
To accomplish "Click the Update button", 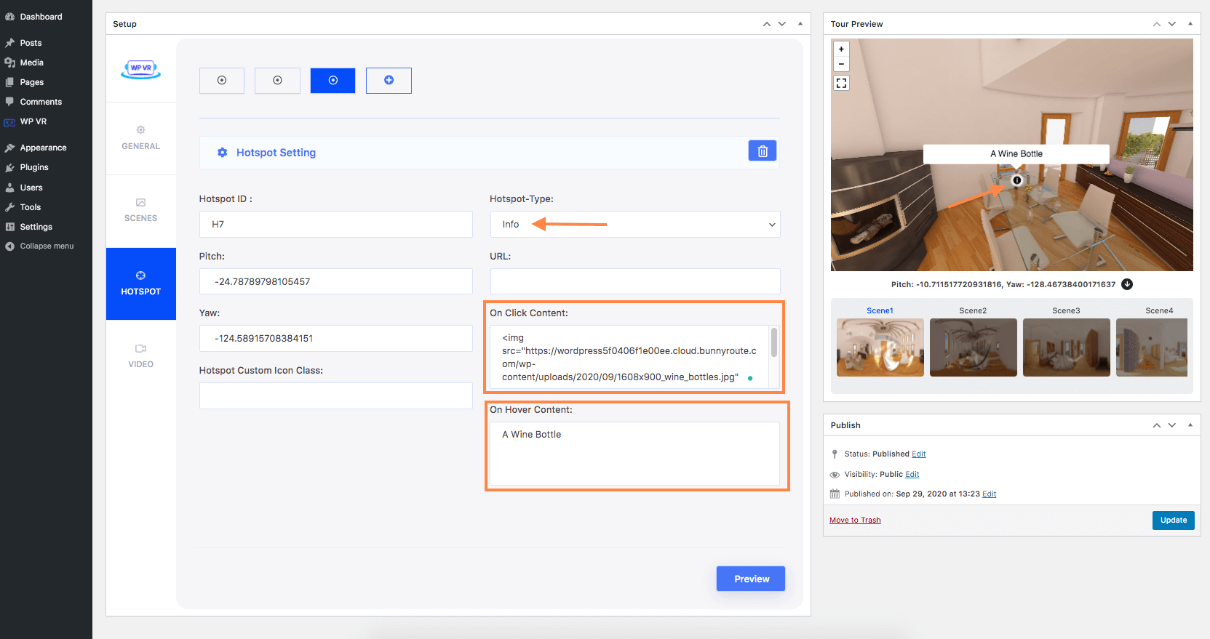I will coord(1173,521).
